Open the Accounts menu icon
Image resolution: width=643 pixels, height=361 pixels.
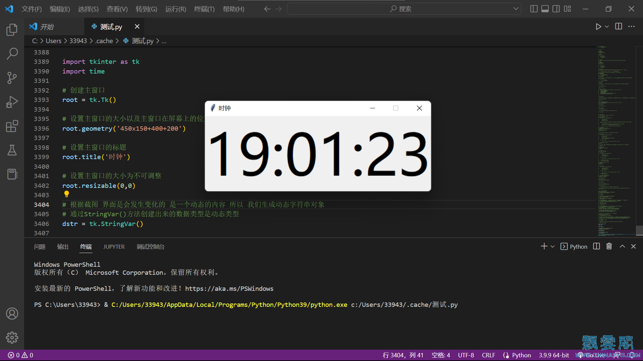click(x=12, y=314)
